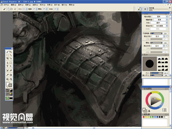Click the brush size preview thumbnail

(x=150, y=64)
